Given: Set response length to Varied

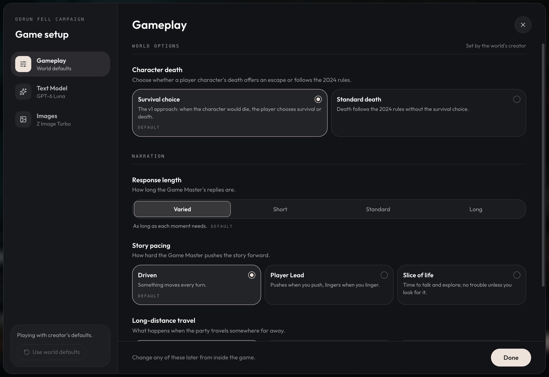Looking at the screenshot, I should pos(182,209).
